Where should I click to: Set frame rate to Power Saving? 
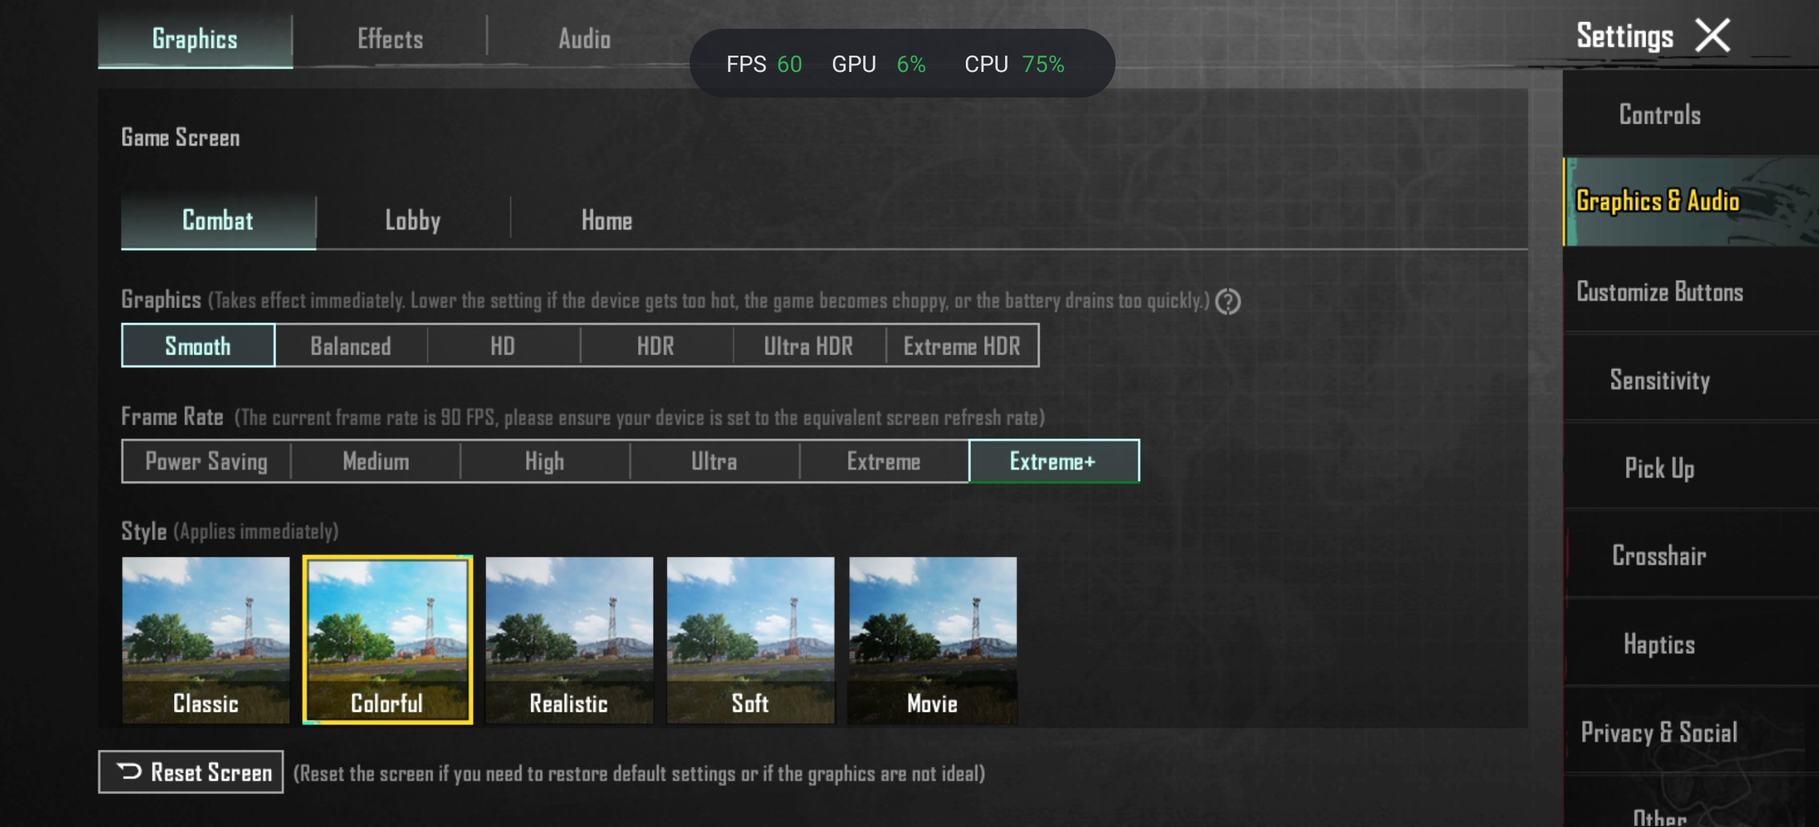(x=206, y=461)
